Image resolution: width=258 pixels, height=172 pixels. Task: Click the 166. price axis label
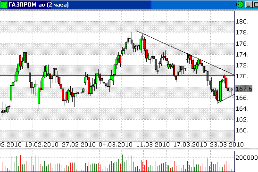pos(242,98)
